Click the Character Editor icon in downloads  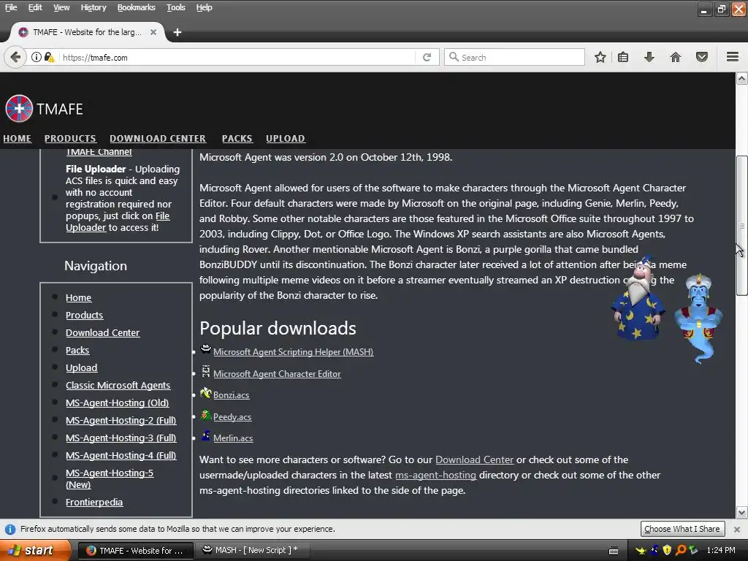click(205, 370)
